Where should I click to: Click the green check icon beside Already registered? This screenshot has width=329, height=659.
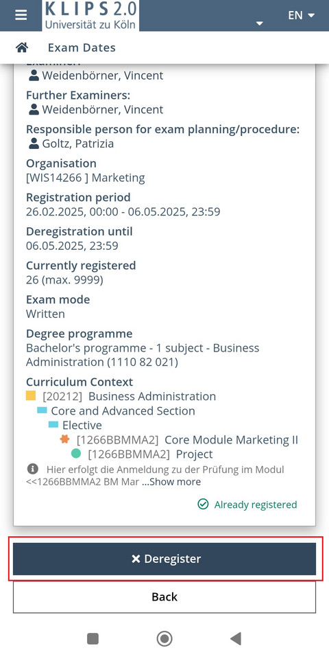(x=203, y=504)
